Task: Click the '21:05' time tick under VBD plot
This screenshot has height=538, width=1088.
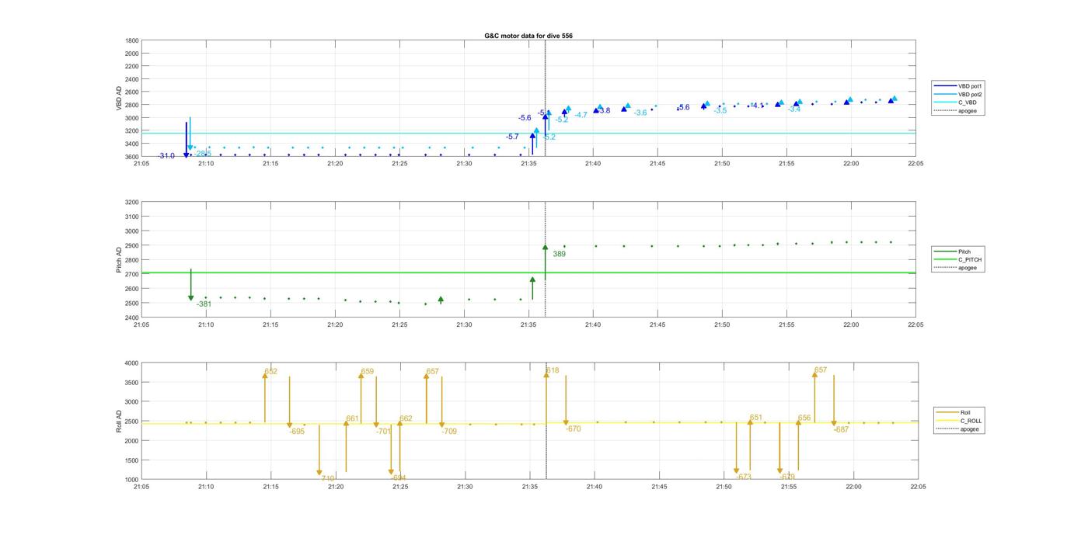Action: click(141, 163)
